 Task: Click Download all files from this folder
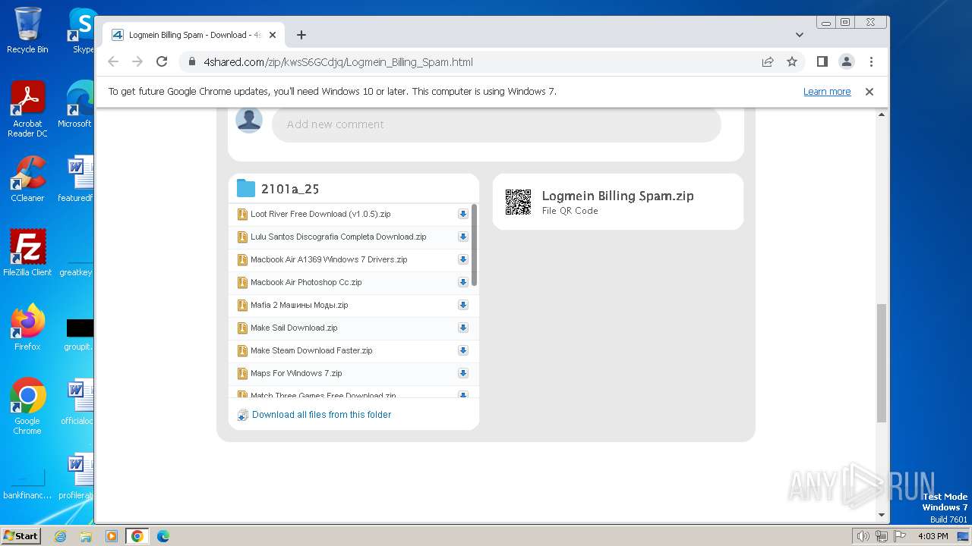[x=321, y=415]
